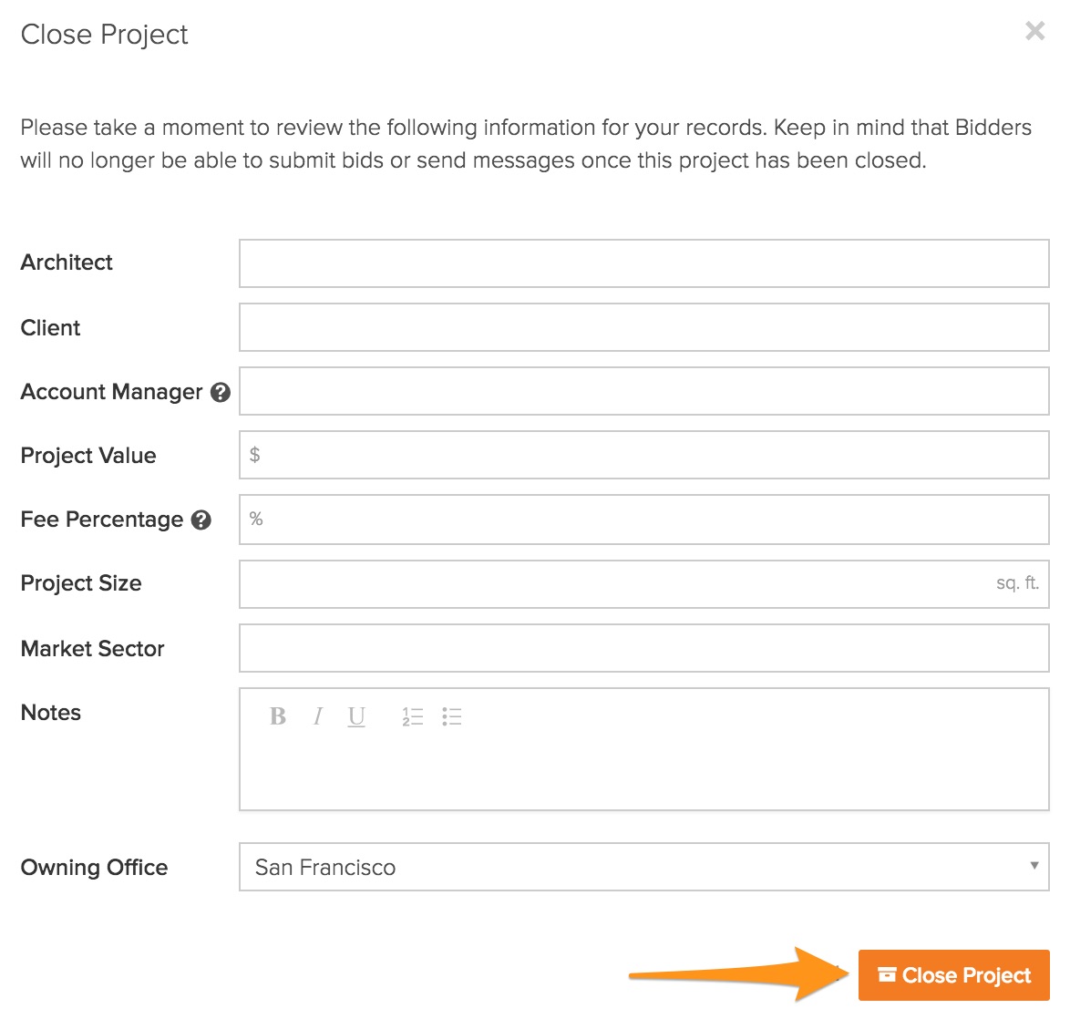
Task: Toggle italic formatting in Notes editor
Action: point(317,717)
